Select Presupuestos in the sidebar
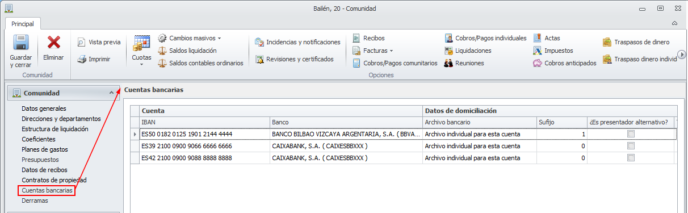Image resolution: width=688 pixels, height=213 pixels. 40,160
